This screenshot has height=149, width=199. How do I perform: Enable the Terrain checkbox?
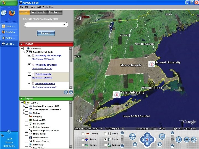(x=83, y=145)
